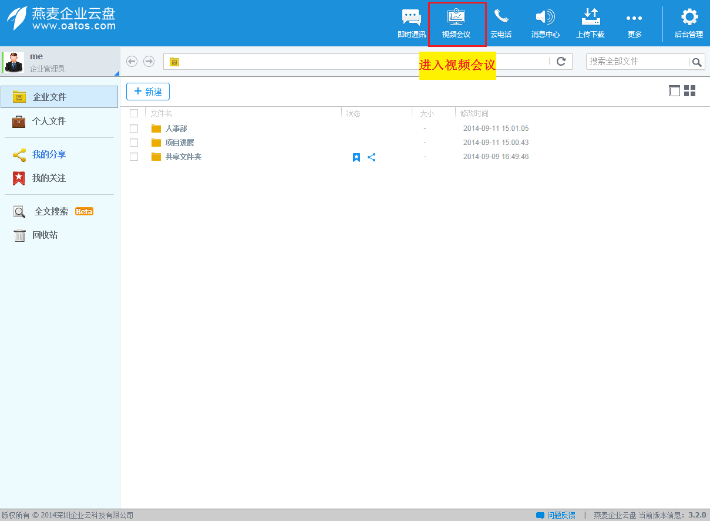
Task: Open the 共享文件夹 folder
Action: coord(183,157)
